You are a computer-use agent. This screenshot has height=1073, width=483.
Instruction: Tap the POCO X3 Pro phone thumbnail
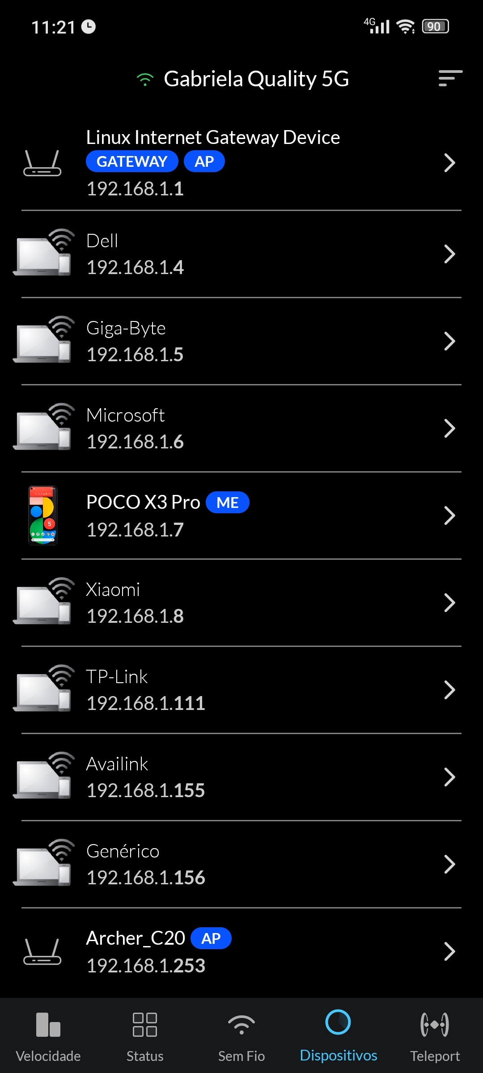43,515
